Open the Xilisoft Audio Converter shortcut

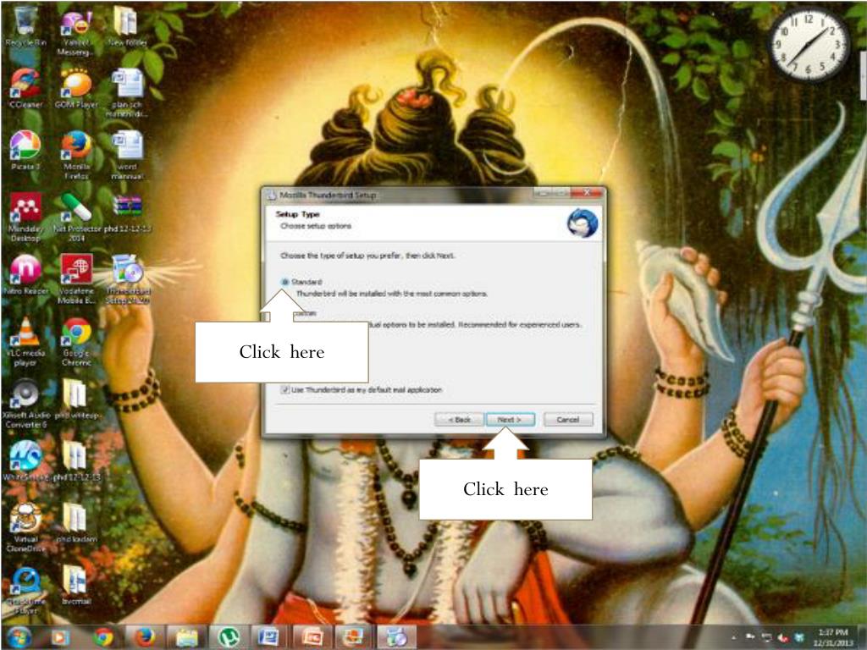pyautogui.click(x=25, y=404)
